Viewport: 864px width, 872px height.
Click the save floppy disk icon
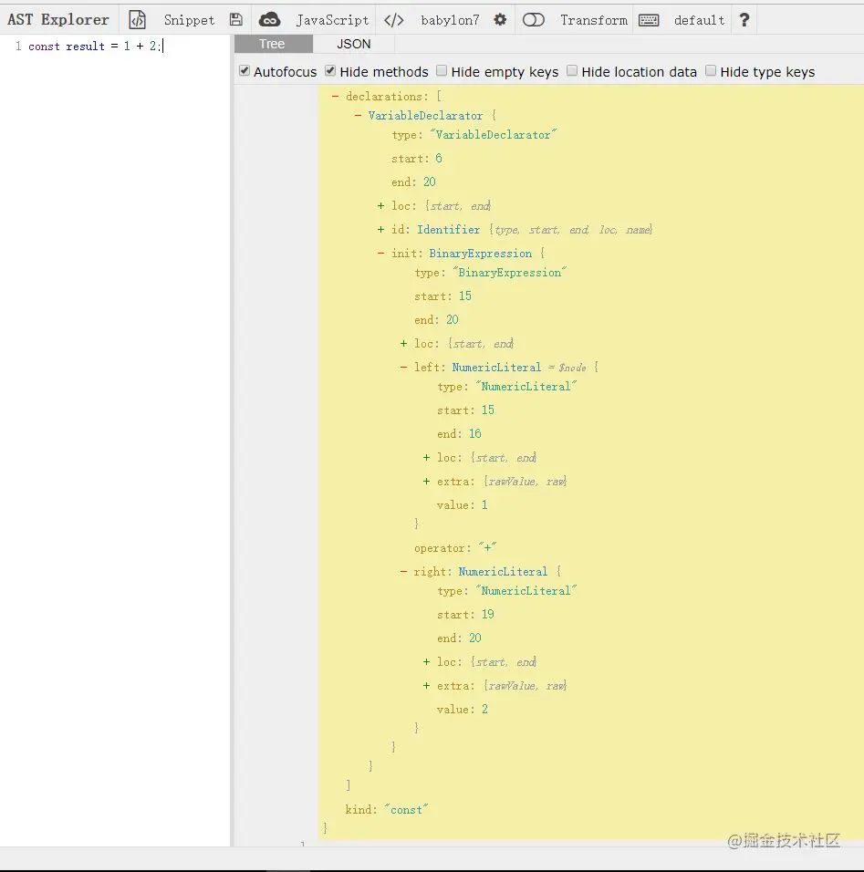click(x=236, y=20)
